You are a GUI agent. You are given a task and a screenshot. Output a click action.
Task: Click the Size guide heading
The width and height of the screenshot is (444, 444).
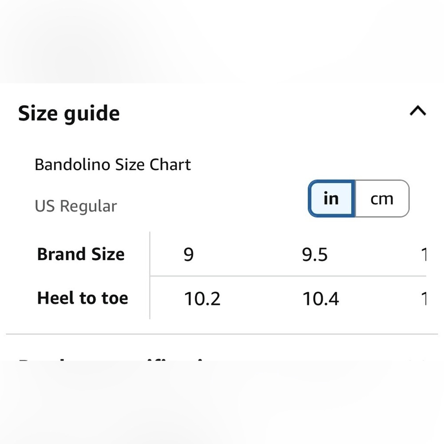[x=69, y=114]
